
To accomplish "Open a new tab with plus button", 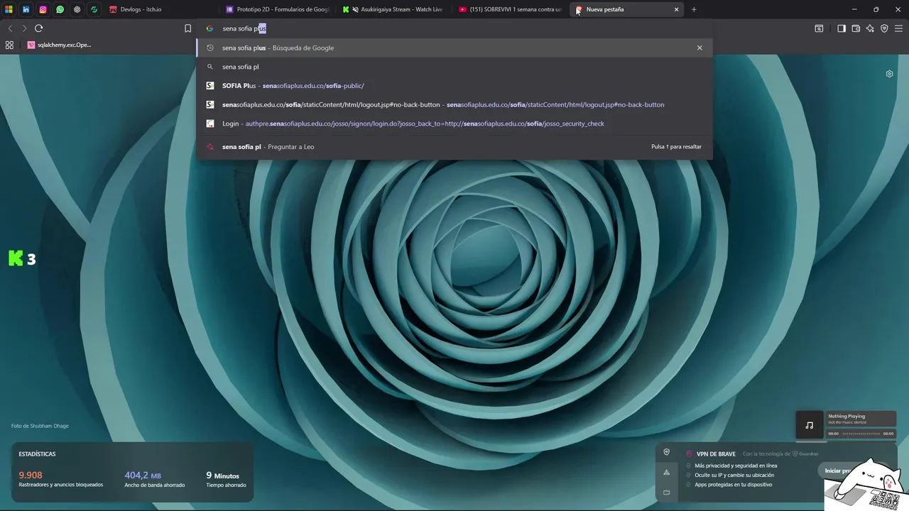I will 694,9.
